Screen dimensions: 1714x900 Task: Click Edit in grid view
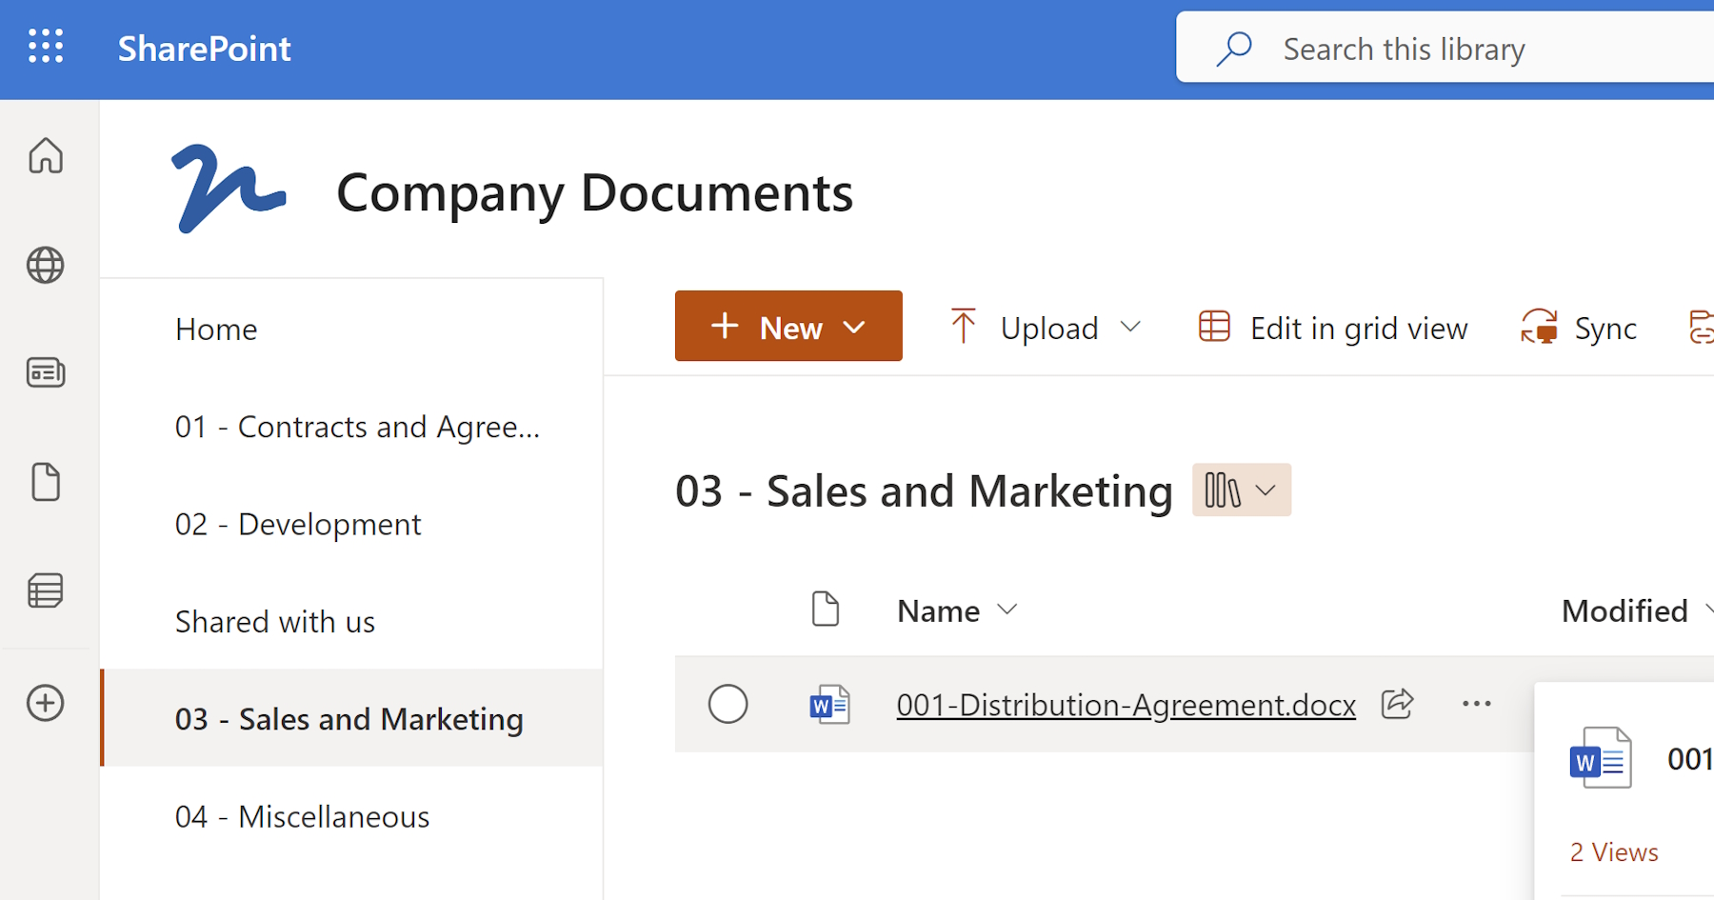click(x=1333, y=328)
